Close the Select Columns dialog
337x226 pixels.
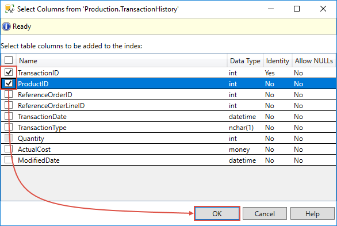(x=323, y=9)
